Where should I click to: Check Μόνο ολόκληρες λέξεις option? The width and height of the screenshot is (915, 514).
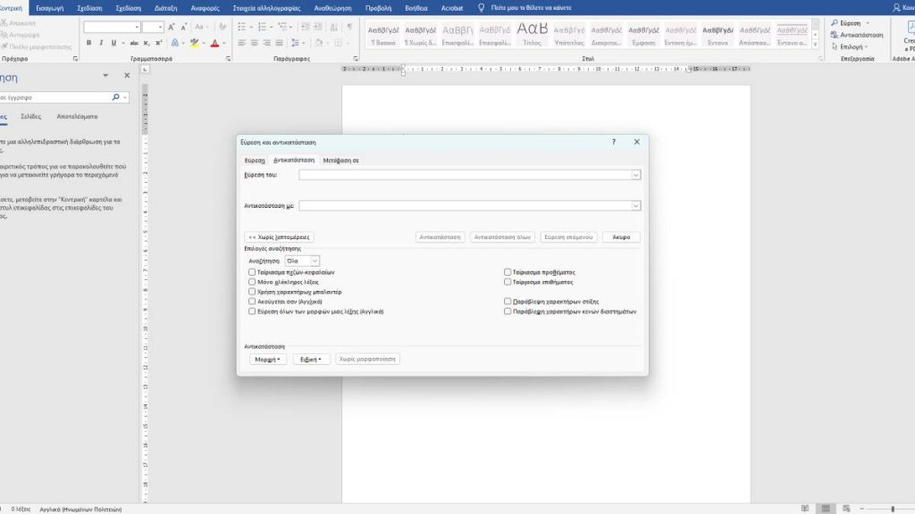click(x=252, y=282)
